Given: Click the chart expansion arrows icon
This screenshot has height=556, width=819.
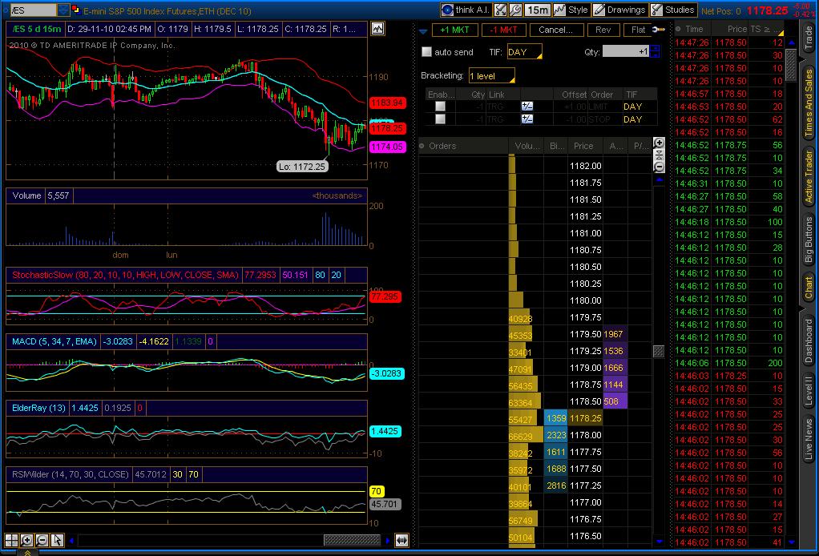Looking at the screenshot, I should 401,540.
